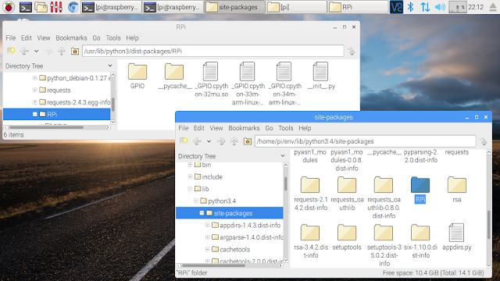
Task: Open the volume control tray icon
Action: [x=440, y=7]
